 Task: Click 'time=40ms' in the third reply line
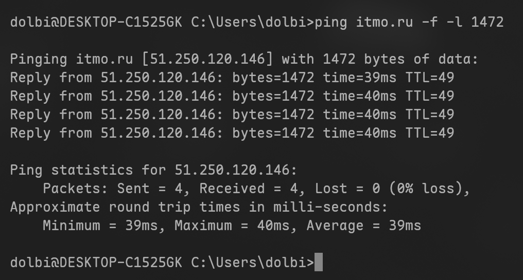pyautogui.click(x=360, y=115)
